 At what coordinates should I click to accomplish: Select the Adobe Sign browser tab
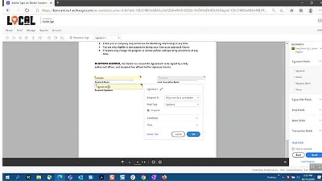[29, 3]
